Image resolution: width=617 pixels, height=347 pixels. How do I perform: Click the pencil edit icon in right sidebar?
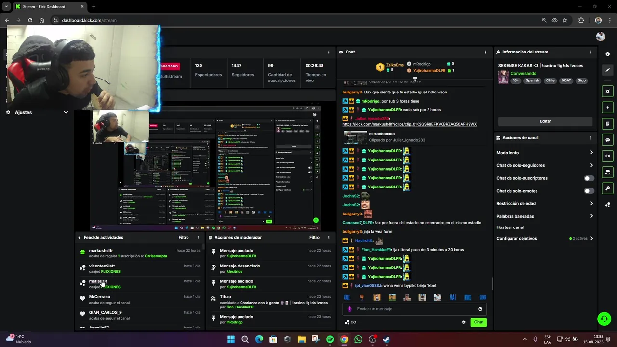(x=607, y=70)
